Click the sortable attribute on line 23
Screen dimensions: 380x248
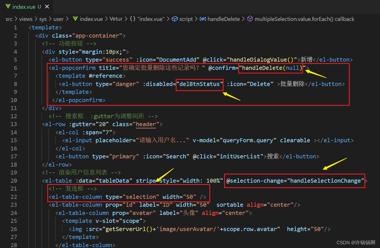(x=230, y=205)
